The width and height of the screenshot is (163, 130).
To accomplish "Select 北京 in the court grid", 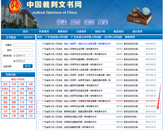I will [5, 84].
